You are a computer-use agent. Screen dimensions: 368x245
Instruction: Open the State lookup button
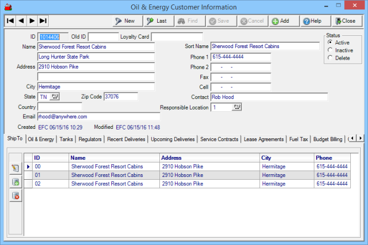click(55, 97)
